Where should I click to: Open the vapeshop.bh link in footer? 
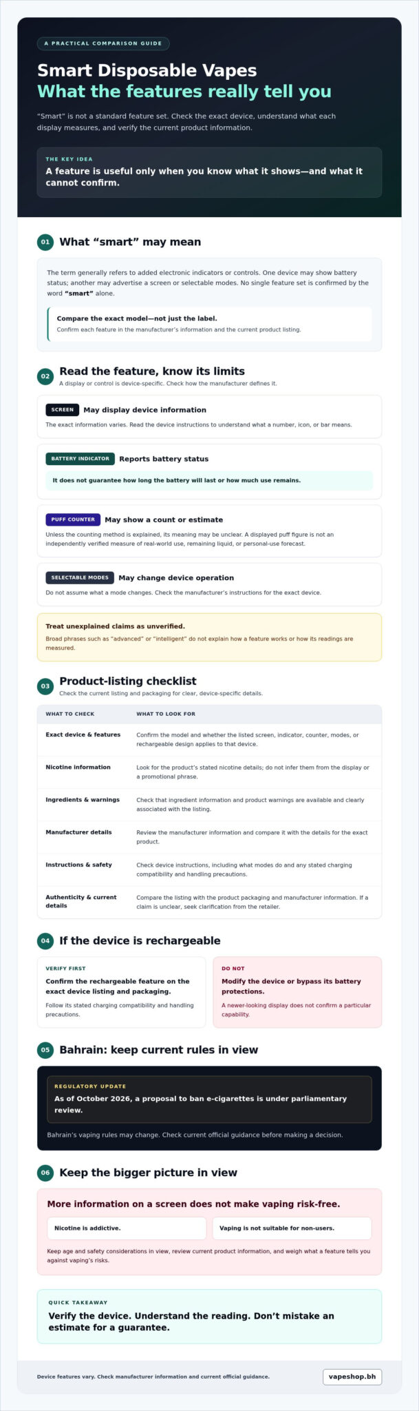coord(352,1377)
